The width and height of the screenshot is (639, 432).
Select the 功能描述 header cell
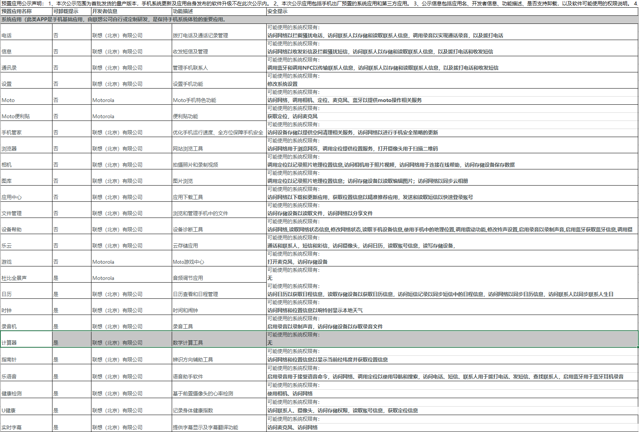pyautogui.click(x=219, y=12)
